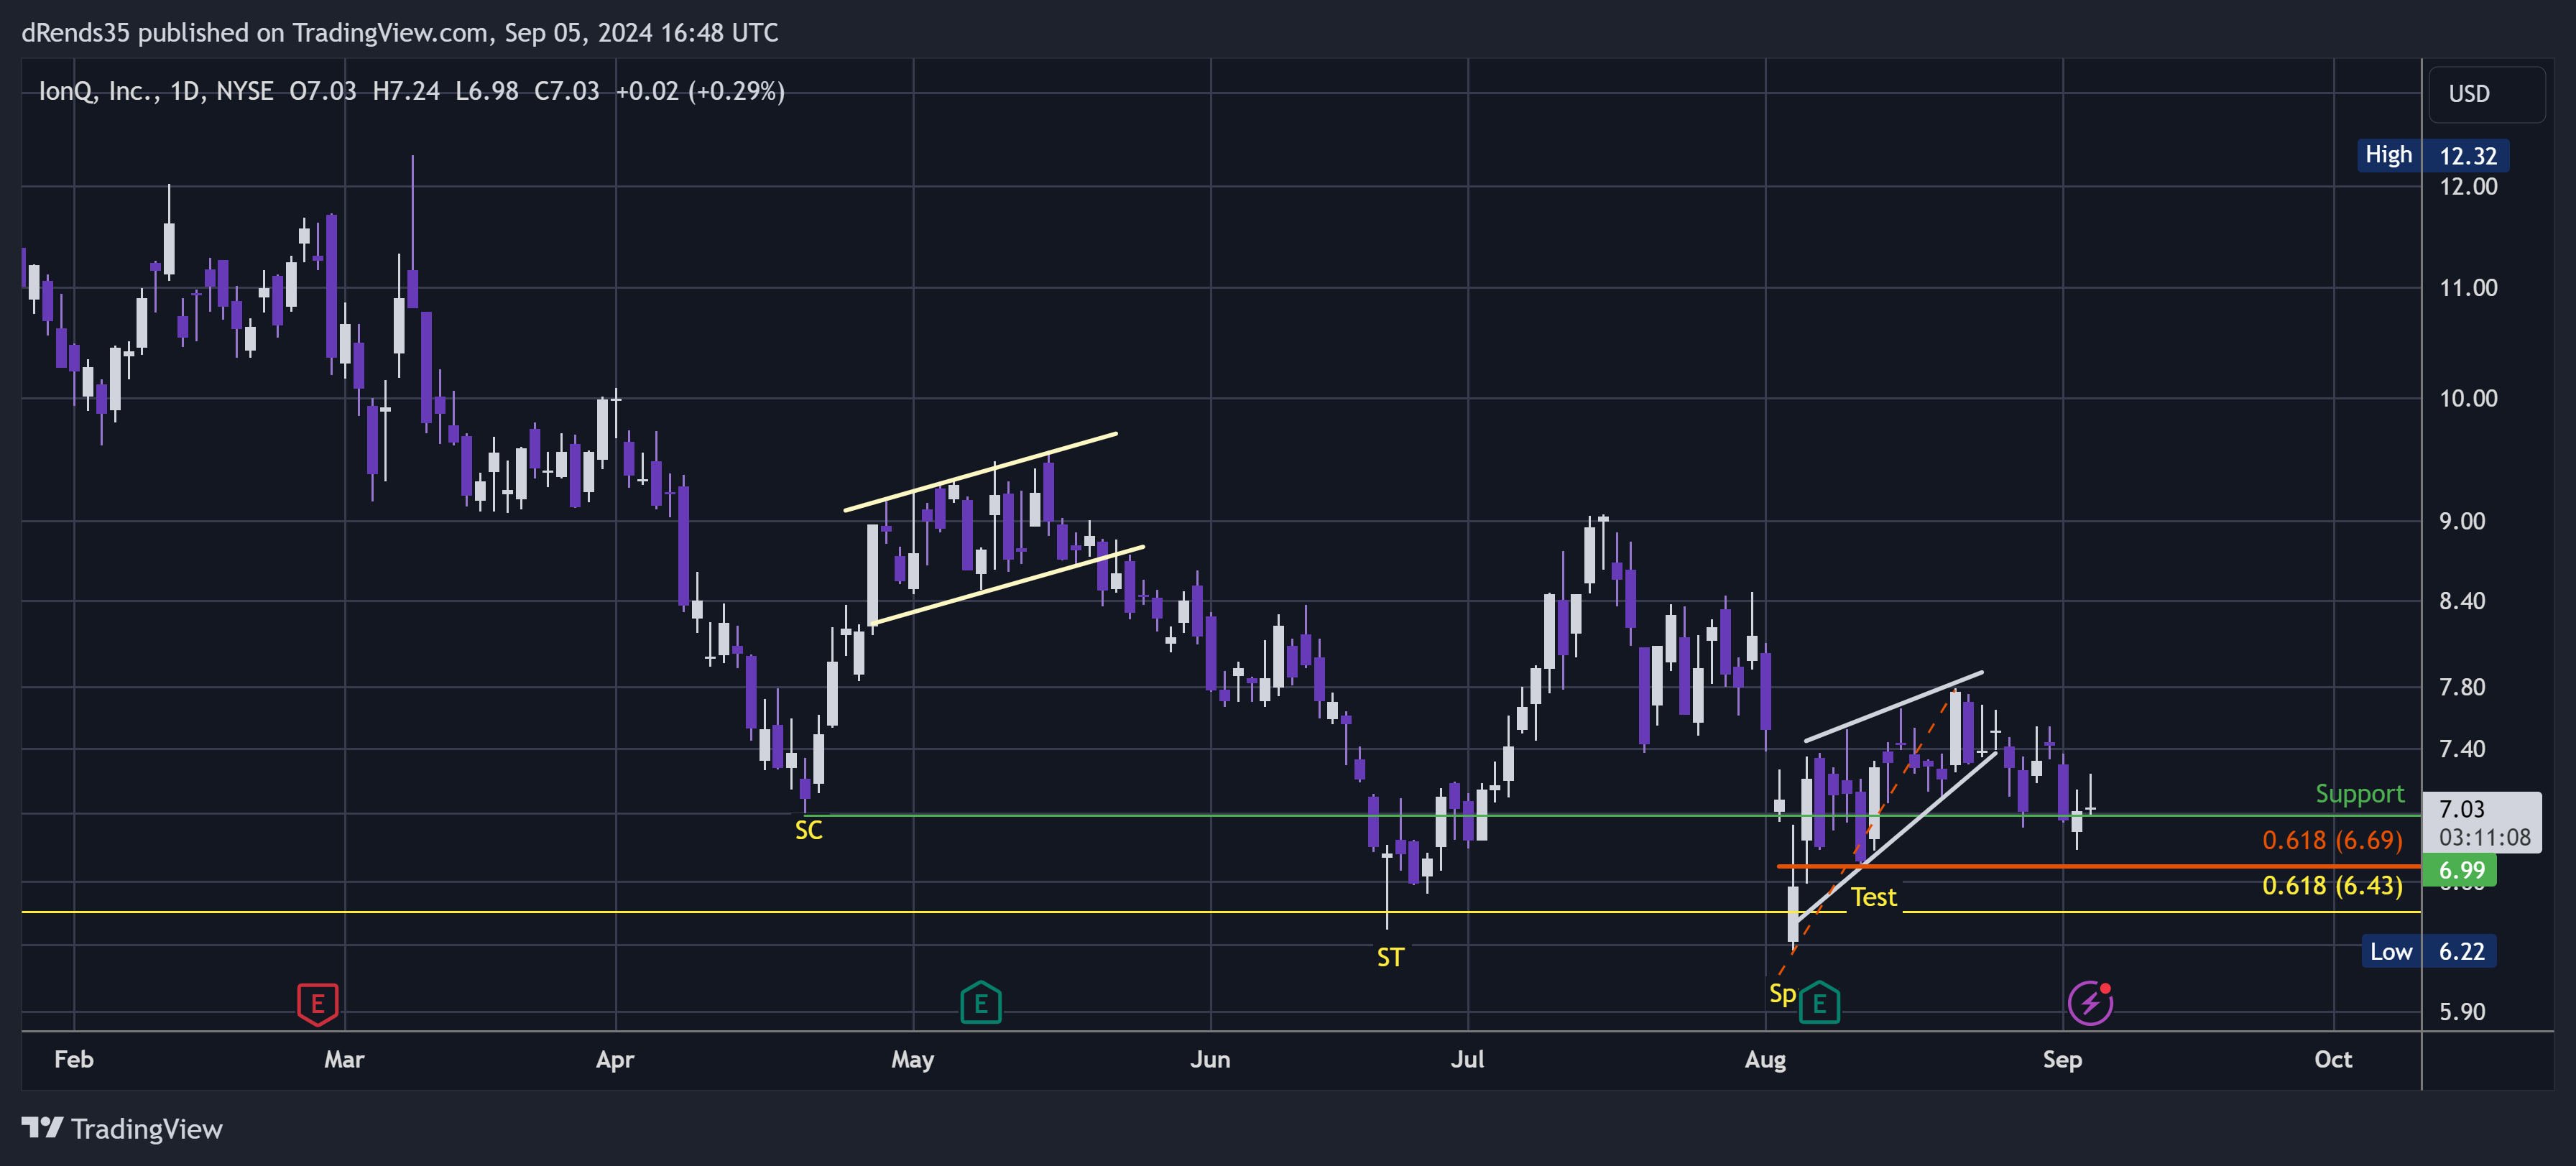Click the 7.80 price axis label
The image size is (2576, 1166).
2461,688
